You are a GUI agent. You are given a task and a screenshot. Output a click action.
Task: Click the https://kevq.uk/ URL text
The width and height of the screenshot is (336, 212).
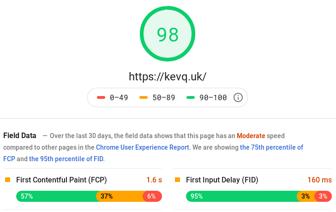(x=168, y=77)
